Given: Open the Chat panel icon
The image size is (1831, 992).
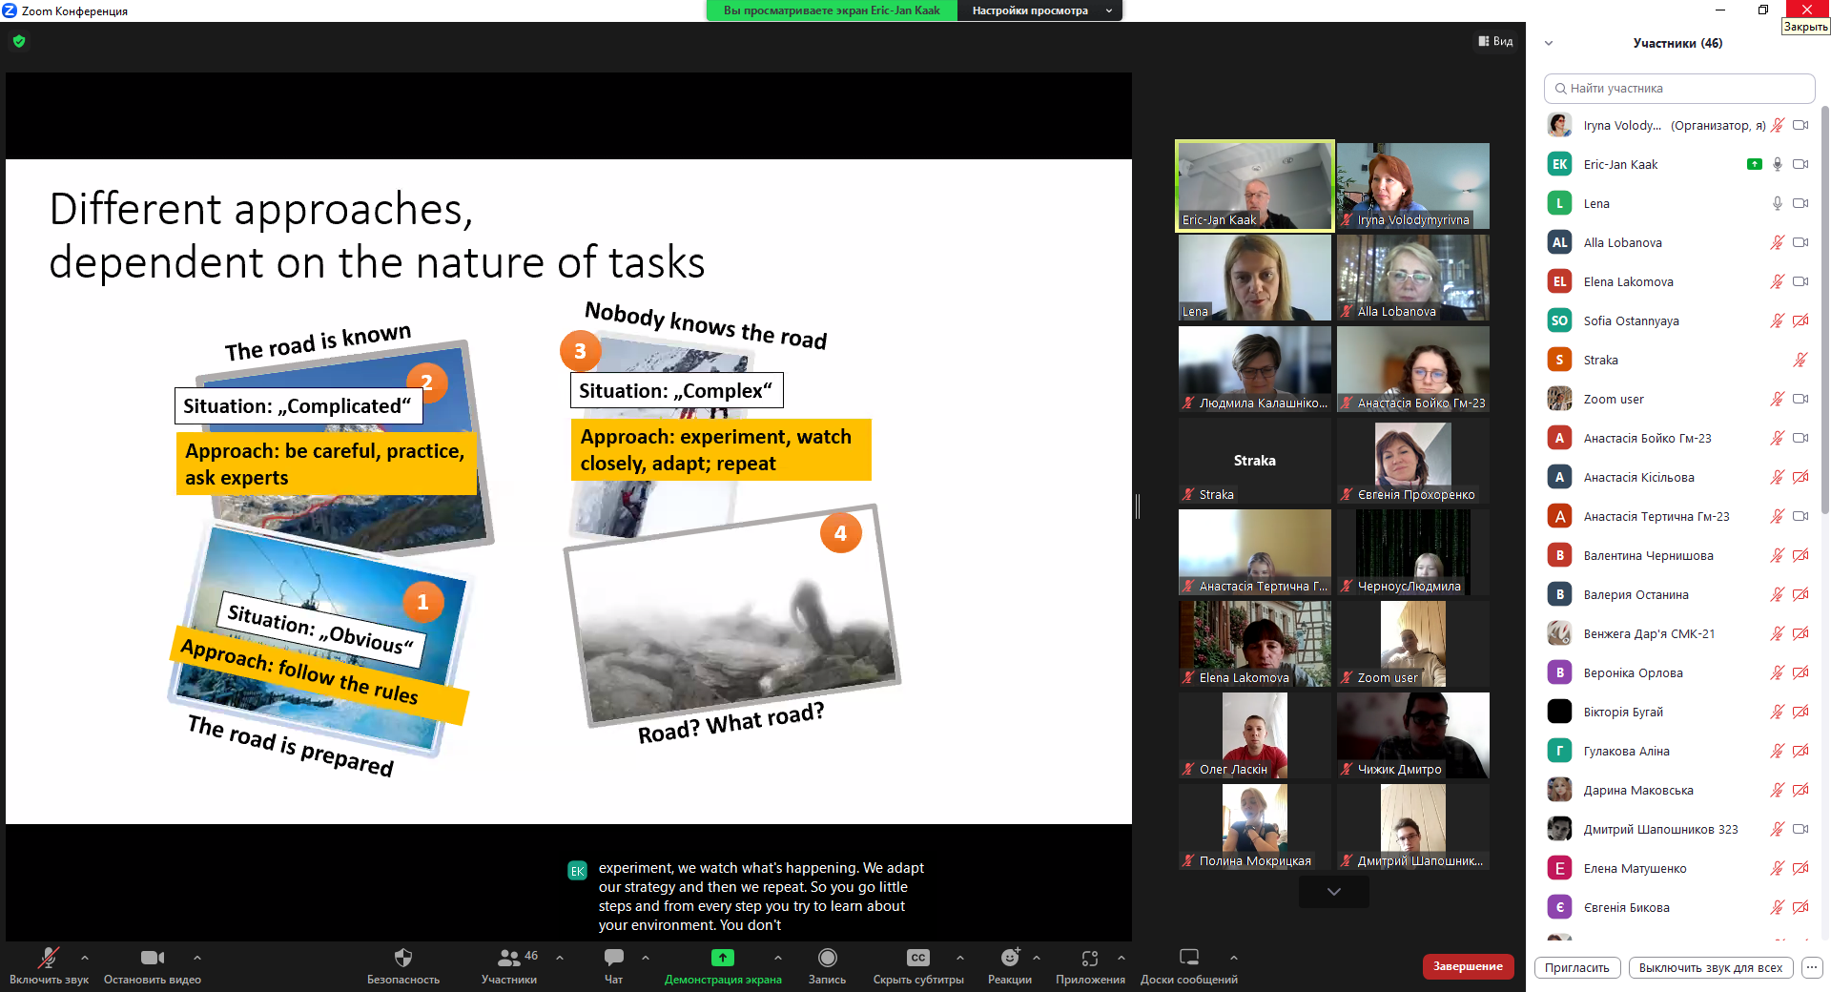Looking at the screenshot, I should click(x=613, y=958).
